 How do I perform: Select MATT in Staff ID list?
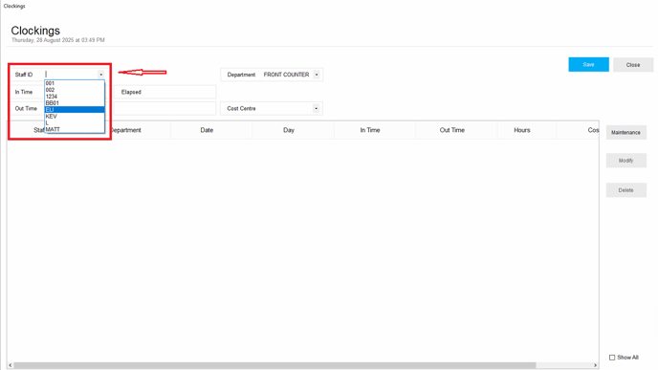pyautogui.click(x=75, y=129)
